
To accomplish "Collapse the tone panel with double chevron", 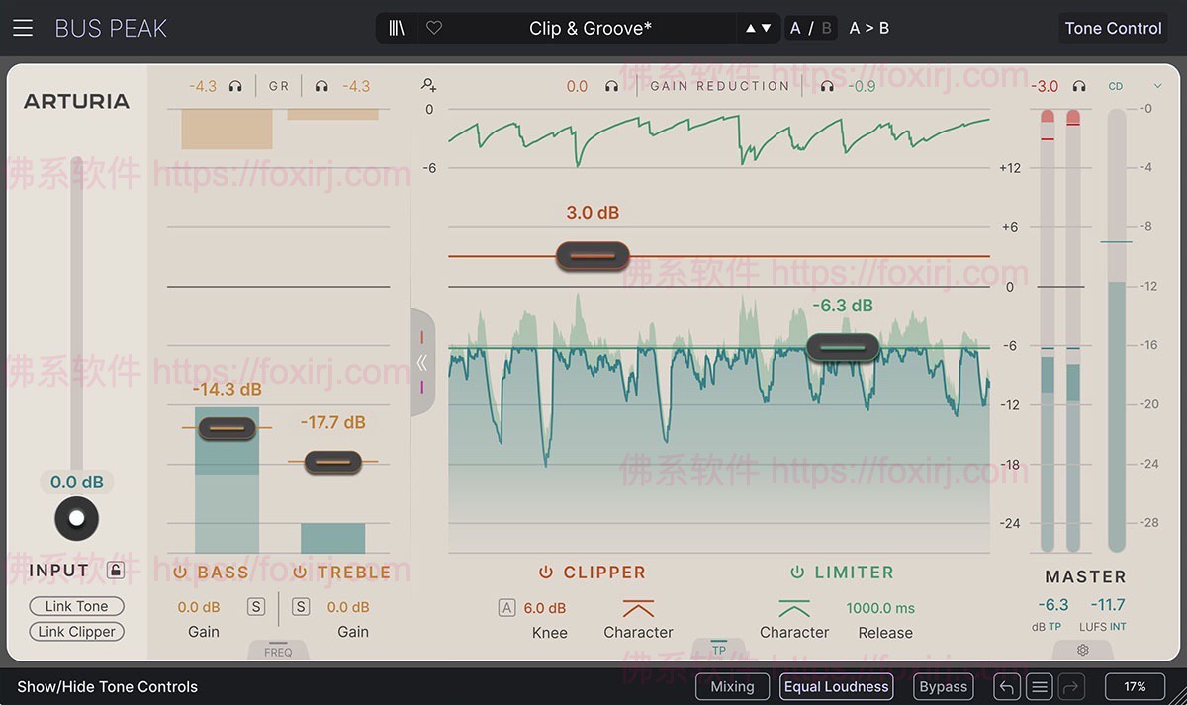I will pos(422,362).
